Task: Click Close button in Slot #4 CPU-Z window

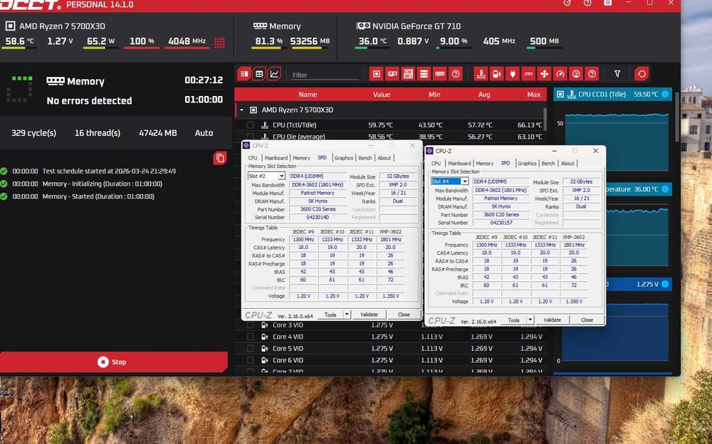Action: (x=587, y=320)
